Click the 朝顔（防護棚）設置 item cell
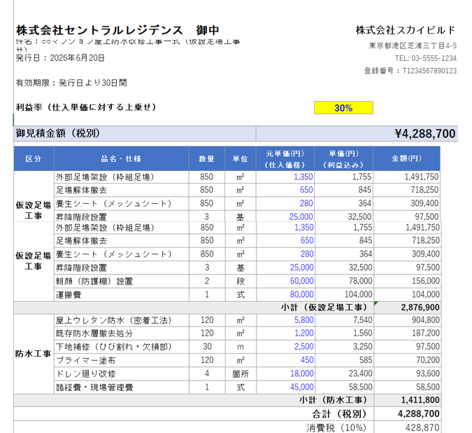The height and width of the screenshot is (433, 472). 122,281
